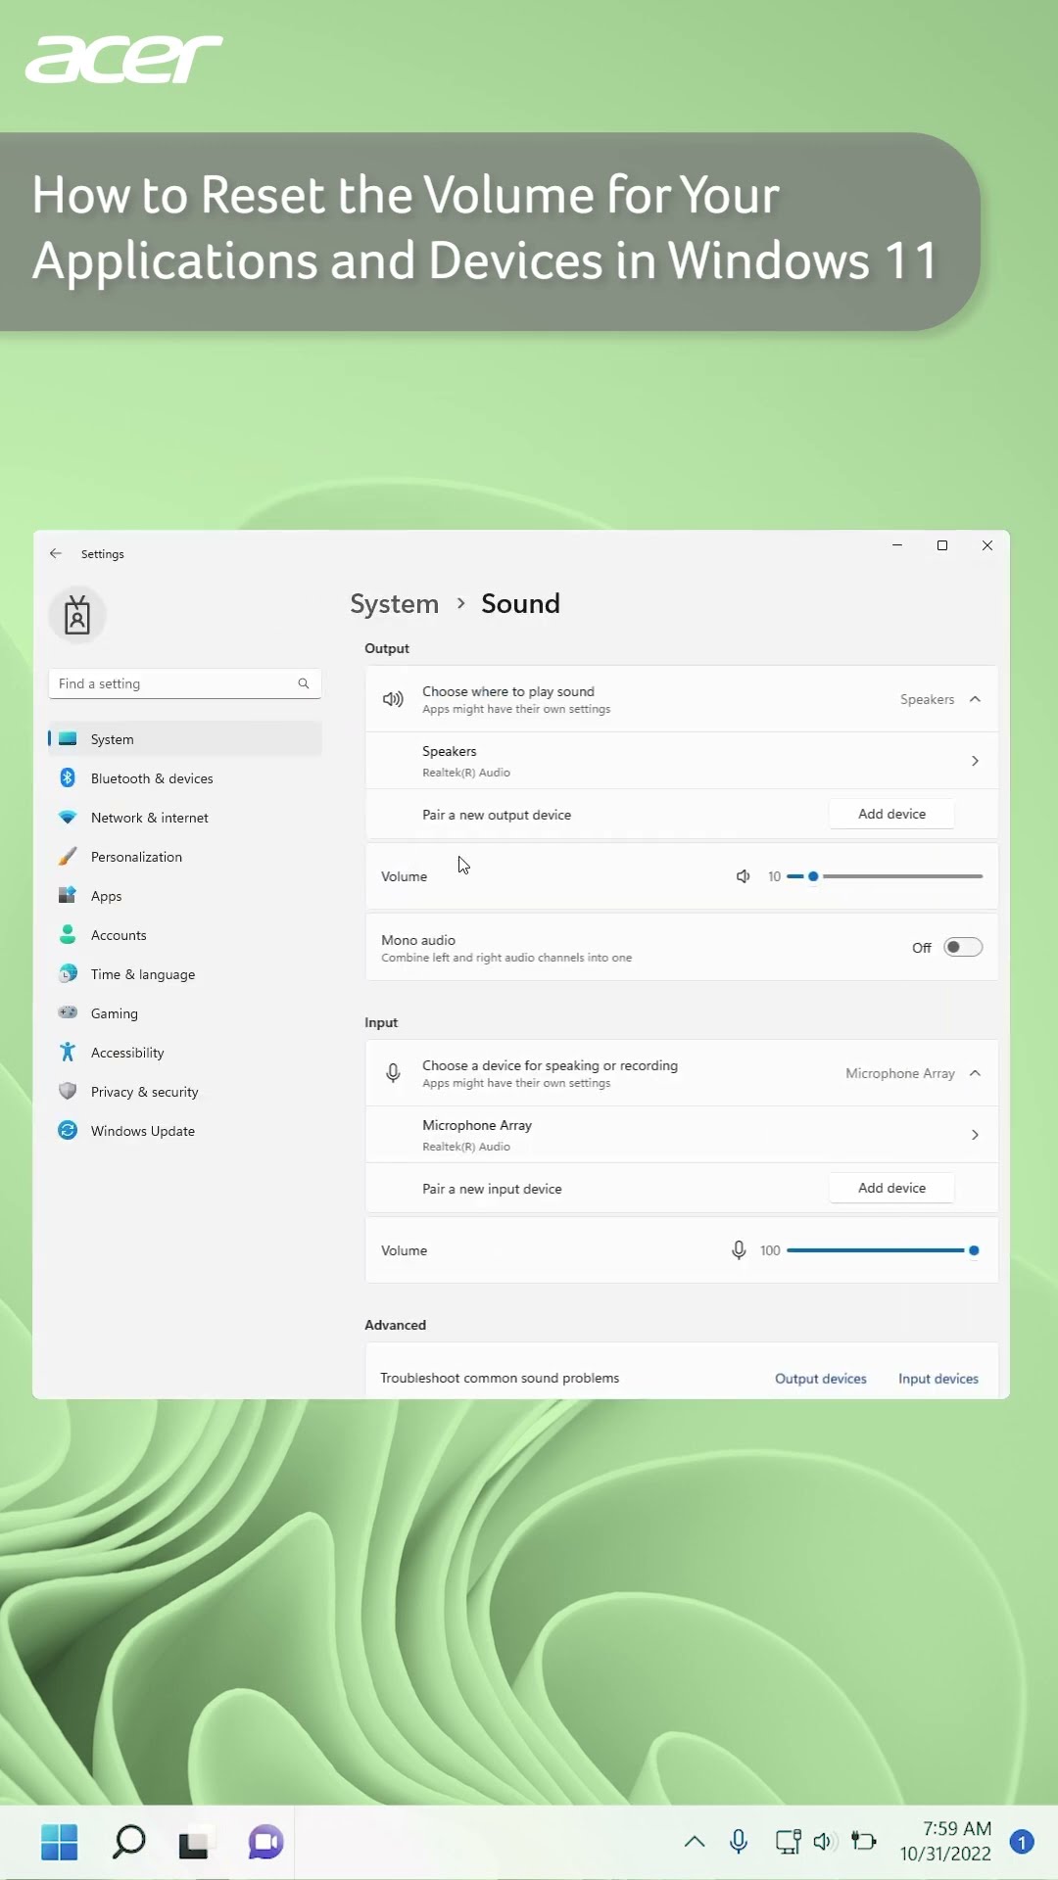Open Gaming settings
The height and width of the screenshot is (1880, 1058).
click(185, 1013)
